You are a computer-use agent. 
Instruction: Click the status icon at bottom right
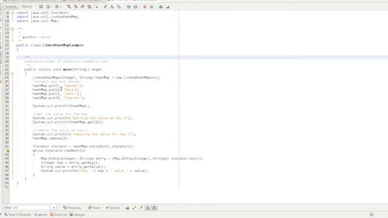[x=371, y=214]
